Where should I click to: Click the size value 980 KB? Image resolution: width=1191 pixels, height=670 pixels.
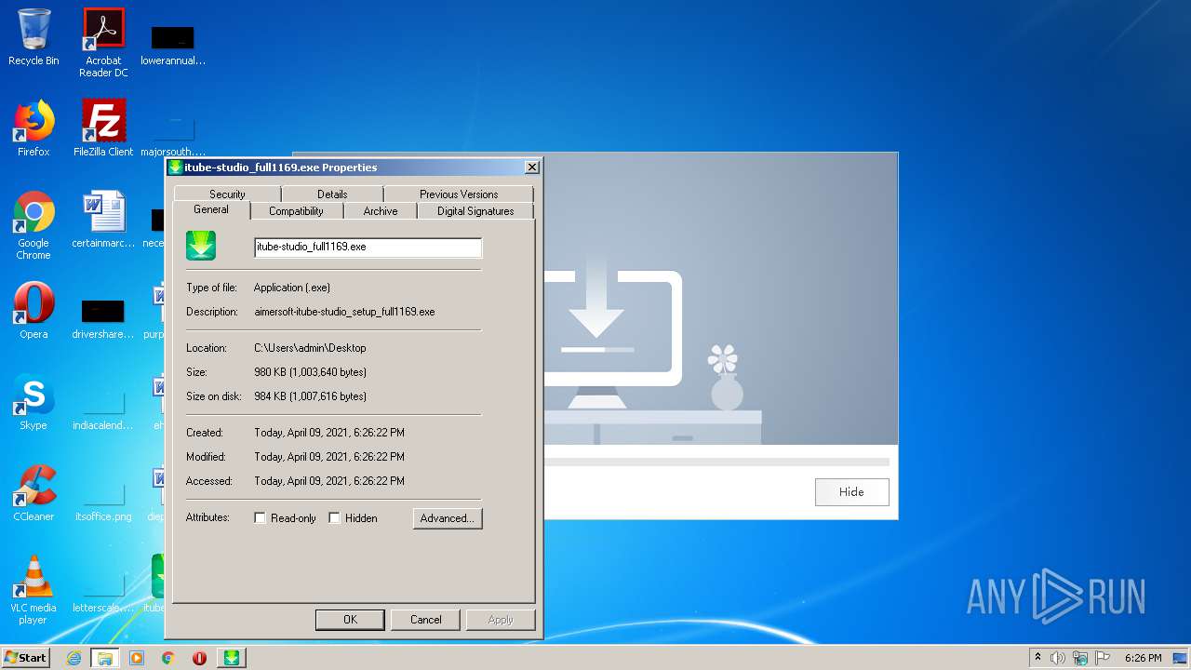click(310, 372)
